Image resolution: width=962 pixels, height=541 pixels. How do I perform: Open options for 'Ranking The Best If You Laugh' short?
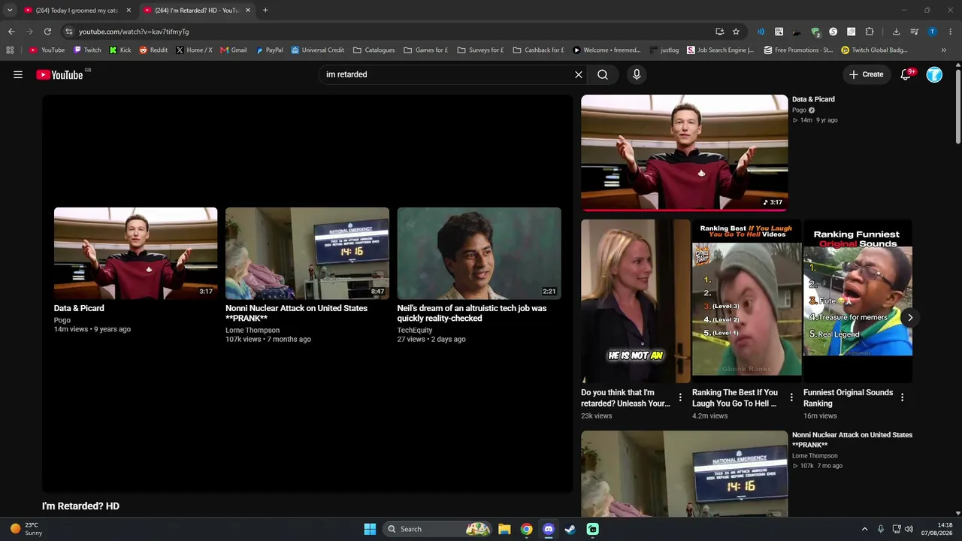coord(791,397)
